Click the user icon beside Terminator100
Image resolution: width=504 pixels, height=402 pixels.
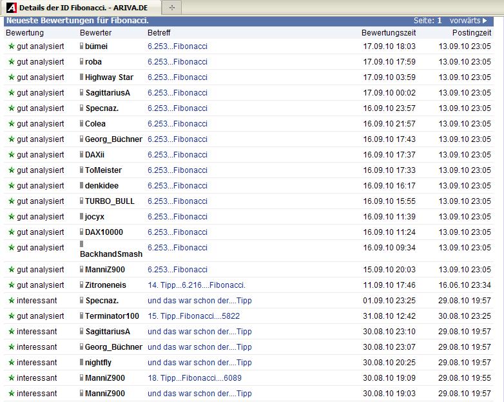[x=82, y=316]
